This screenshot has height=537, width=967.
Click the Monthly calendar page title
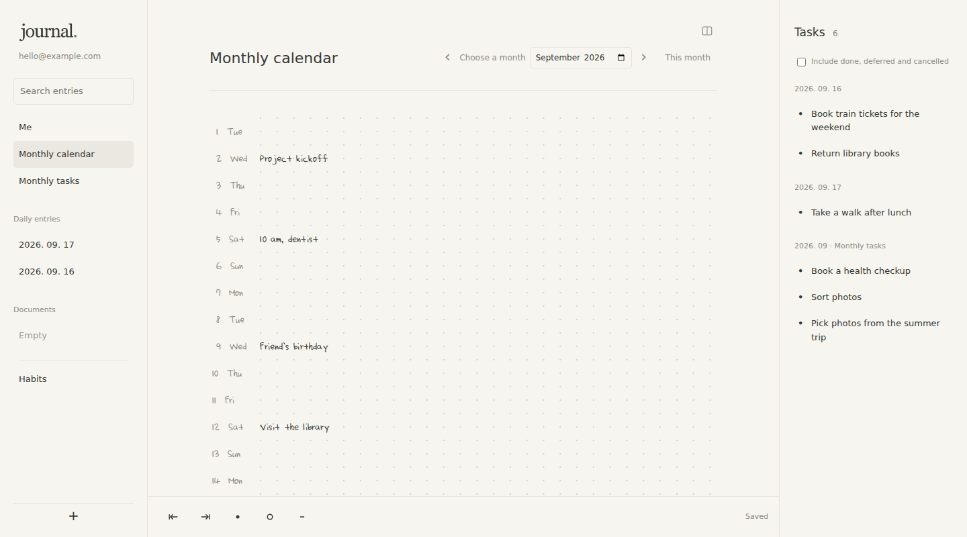pyautogui.click(x=273, y=58)
